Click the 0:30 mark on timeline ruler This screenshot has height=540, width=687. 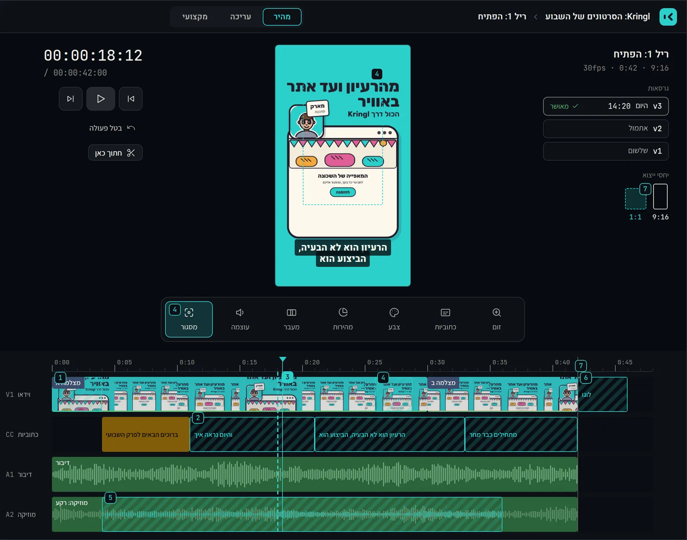(437, 362)
